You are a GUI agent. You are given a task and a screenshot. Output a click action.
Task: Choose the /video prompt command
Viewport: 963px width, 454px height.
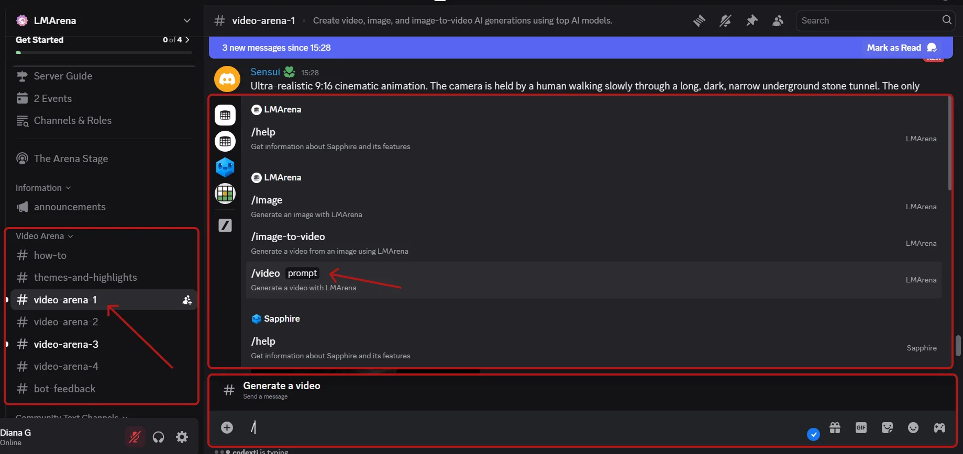pyautogui.click(x=594, y=280)
